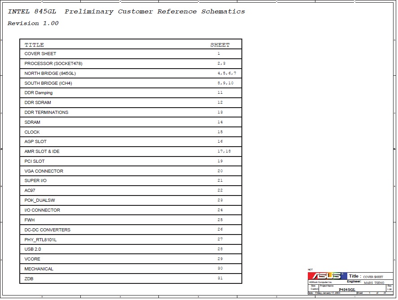Click sheet number '27' for PHY_RTL8101L
Screen dimensions: 398x300
pos(220,239)
